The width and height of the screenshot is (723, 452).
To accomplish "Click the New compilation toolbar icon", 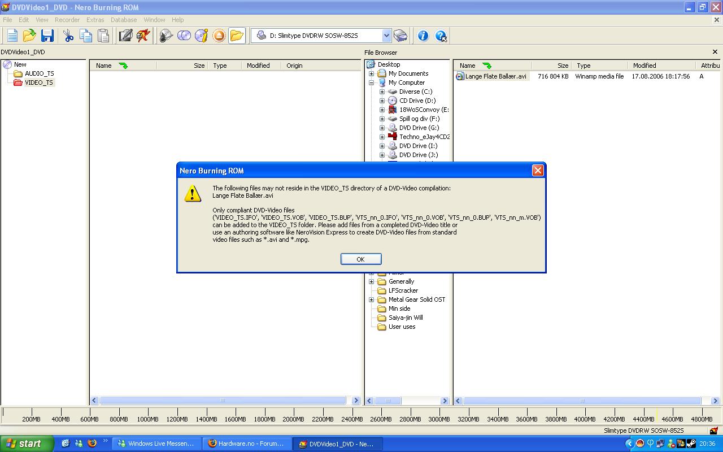I will click(x=12, y=36).
